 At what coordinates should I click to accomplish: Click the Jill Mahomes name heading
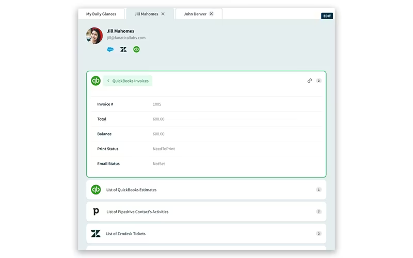[120, 31]
